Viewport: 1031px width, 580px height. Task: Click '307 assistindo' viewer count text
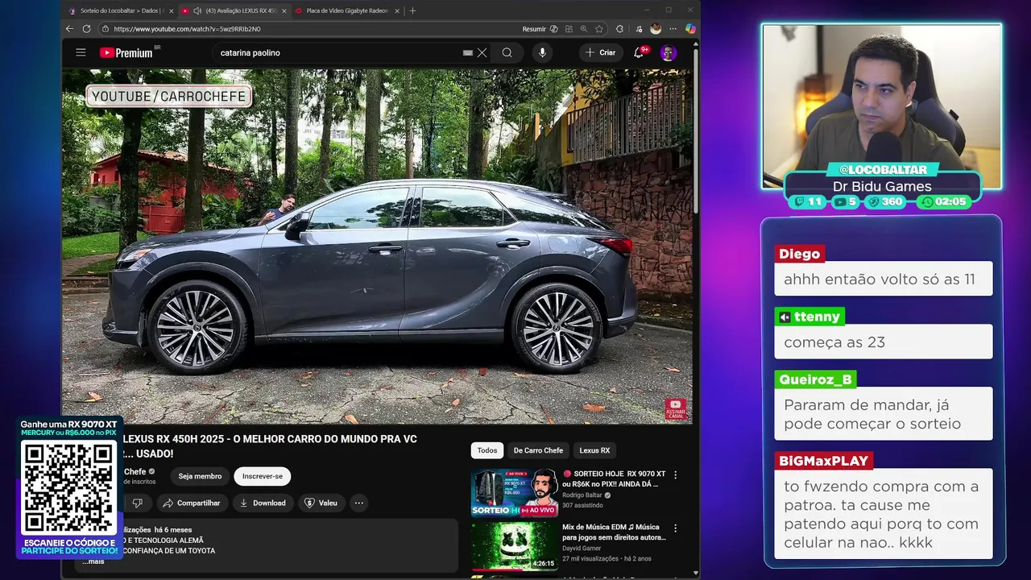click(x=582, y=505)
